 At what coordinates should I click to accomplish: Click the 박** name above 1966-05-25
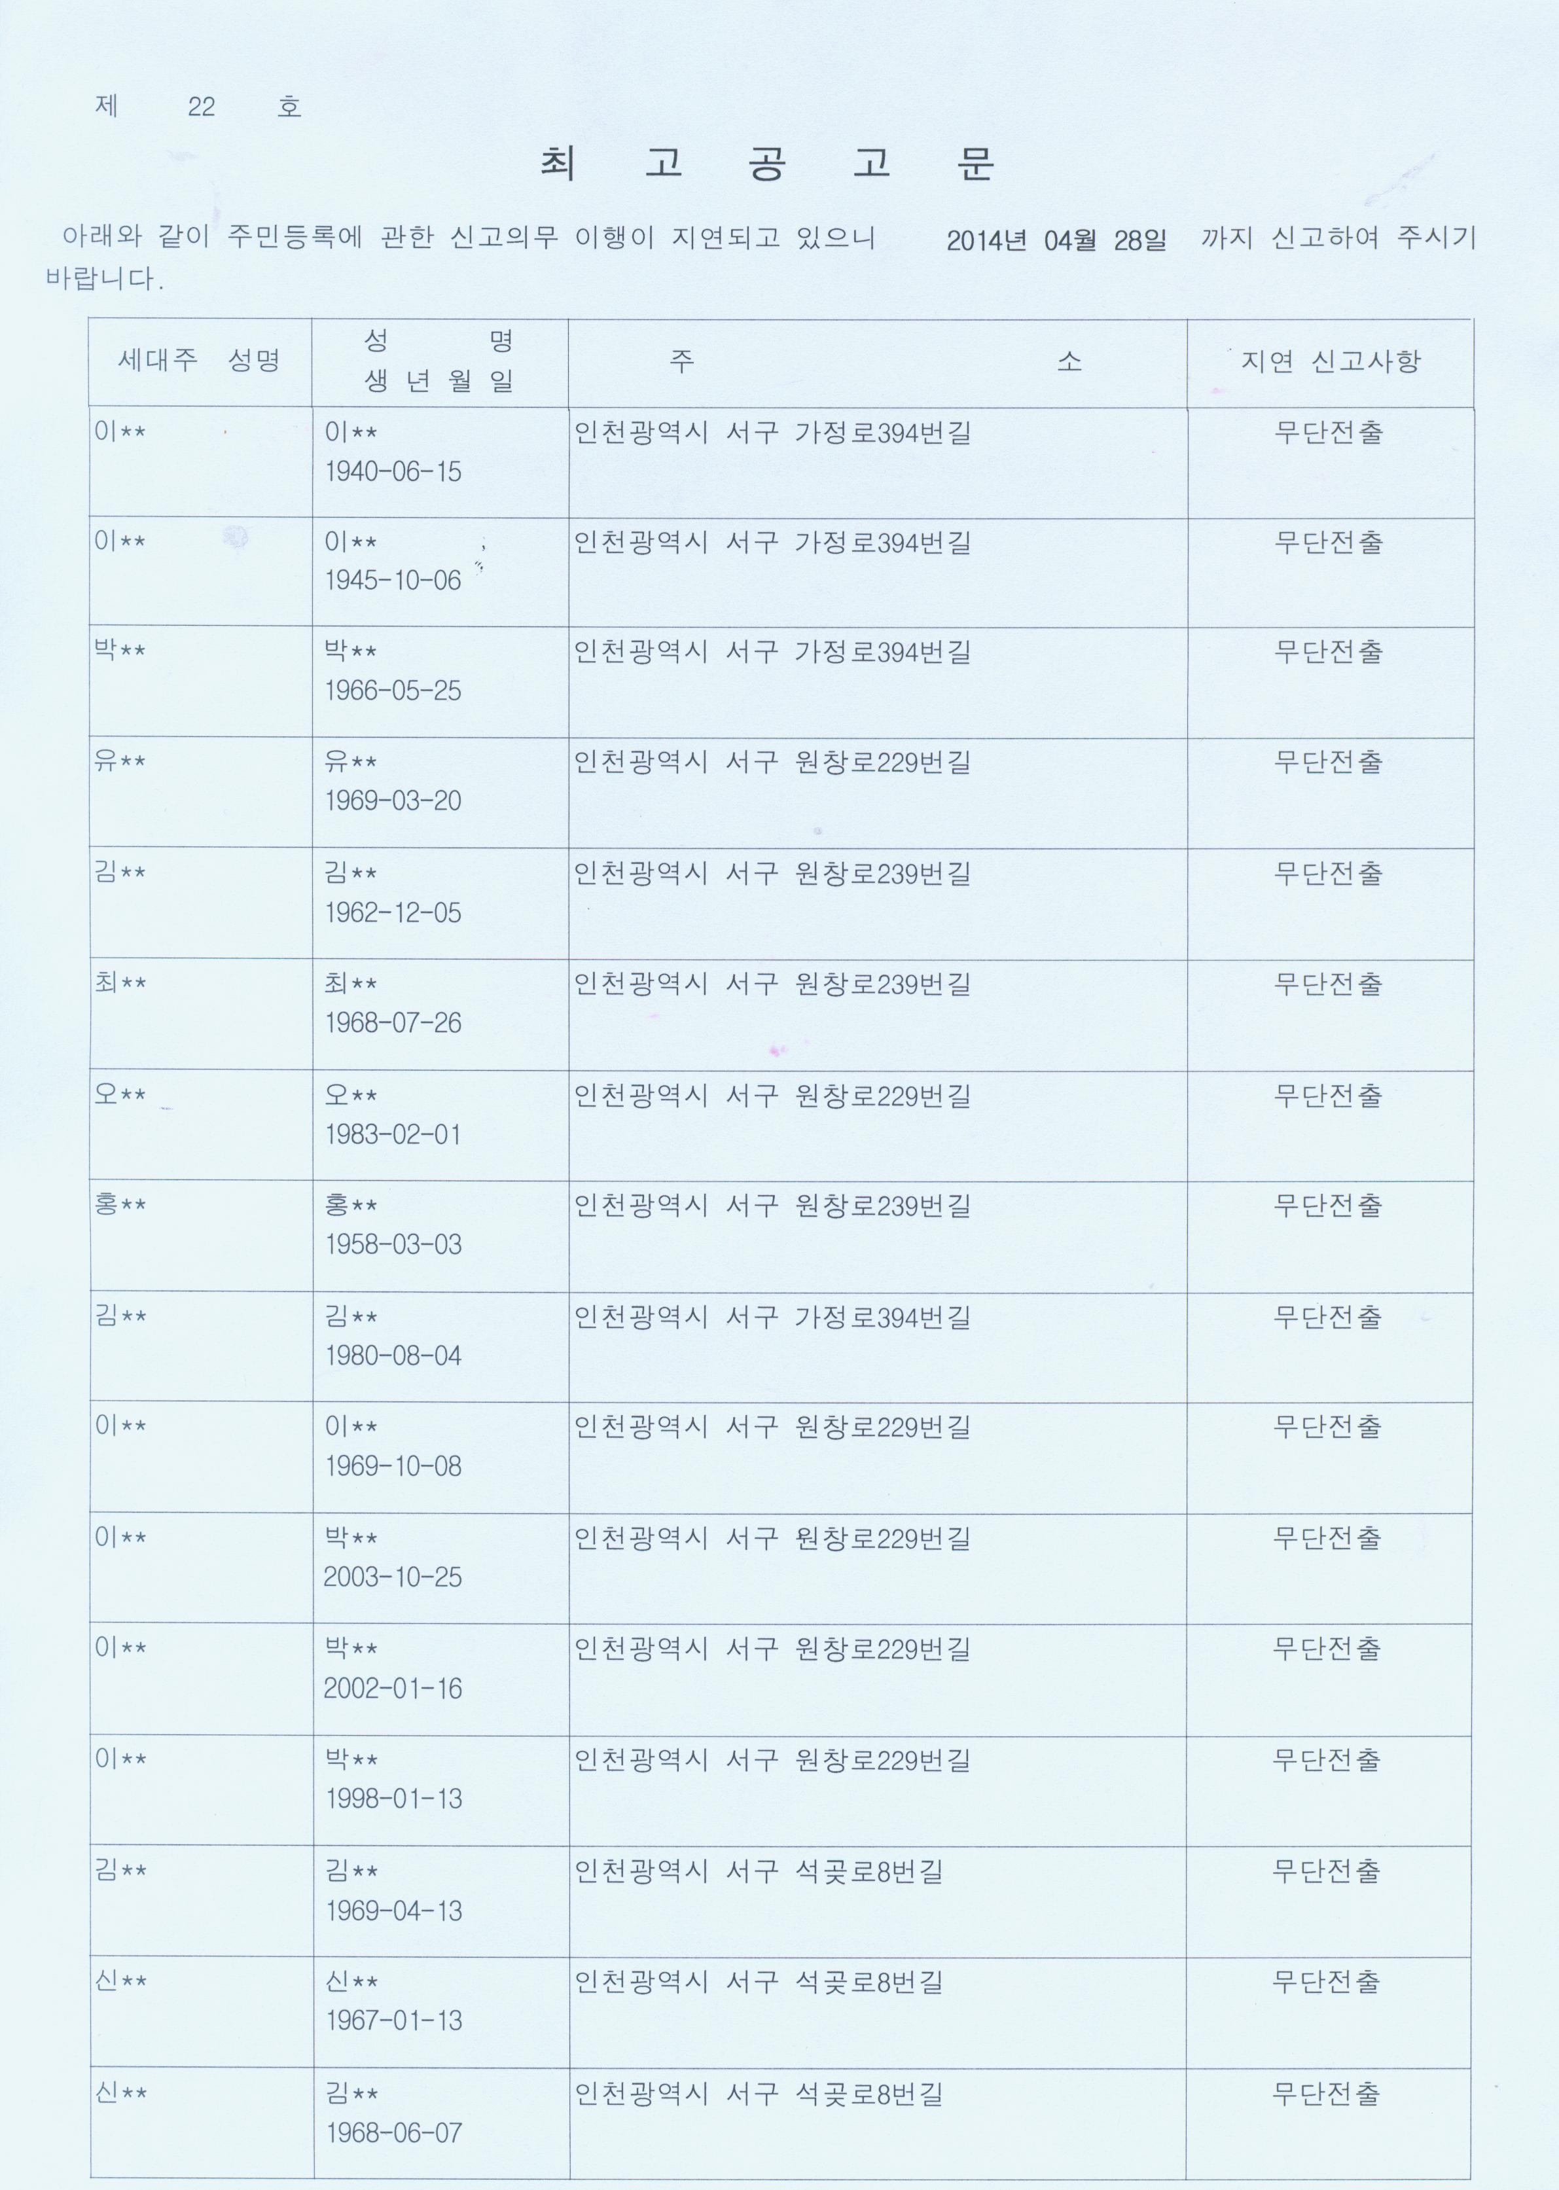coord(350,651)
